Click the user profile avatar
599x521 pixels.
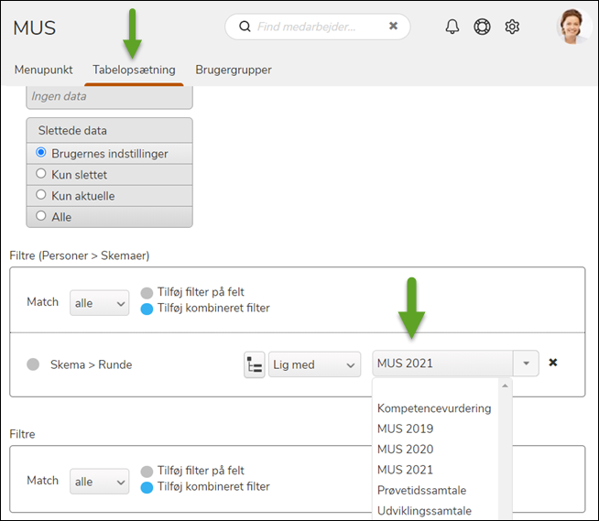(x=572, y=26)
